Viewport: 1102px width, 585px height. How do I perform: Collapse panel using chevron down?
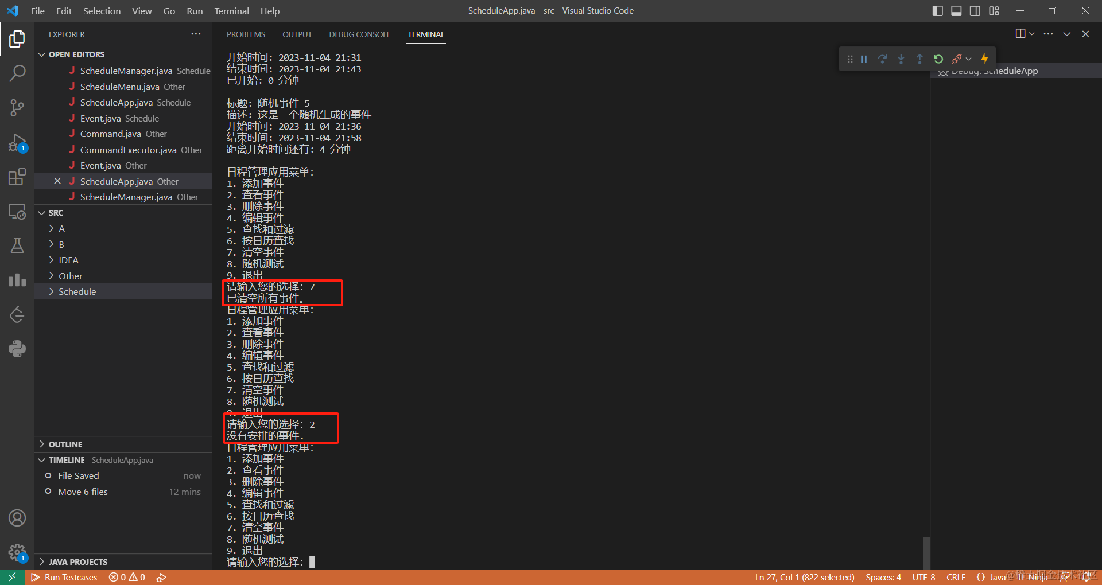[x=1067, y=34]
